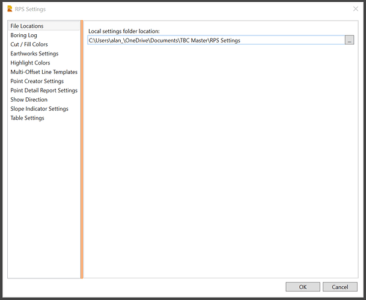Open Slope Indicator Settings
The height and width of the screenshot is (300, 366).
click(39, 109)
